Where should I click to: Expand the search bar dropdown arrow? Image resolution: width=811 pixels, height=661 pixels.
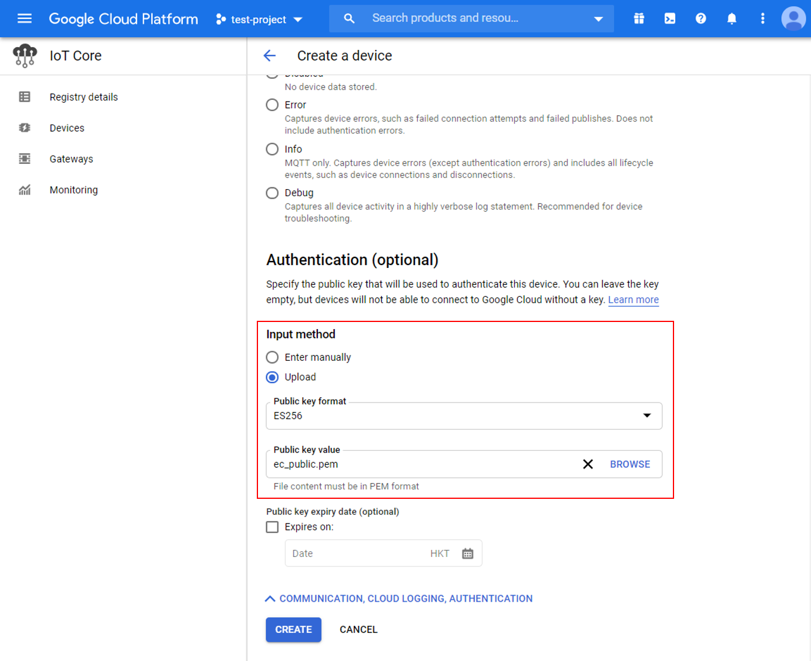[598, 19]
